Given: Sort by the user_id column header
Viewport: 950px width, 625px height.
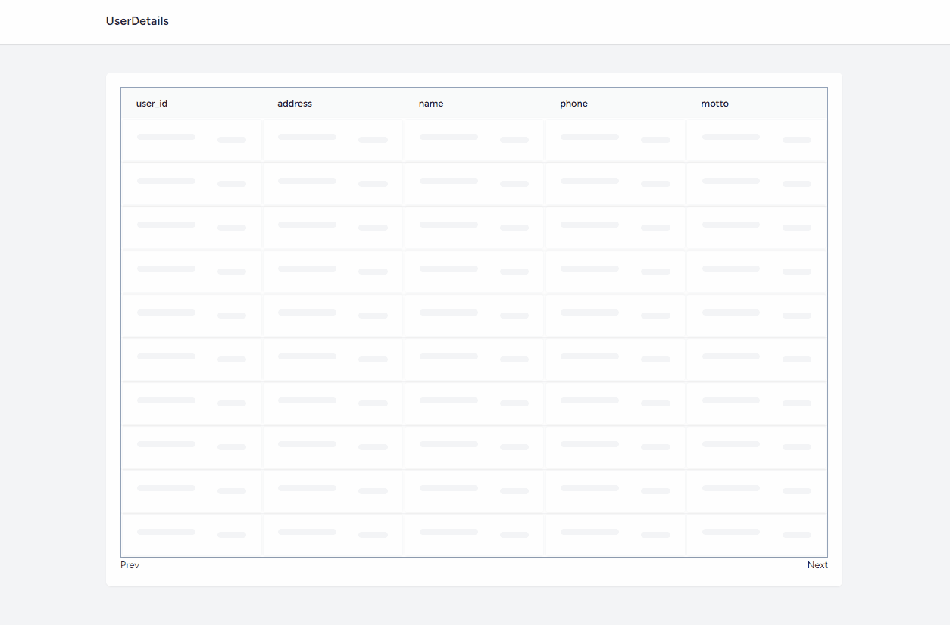Looking at the screenshot, I should pyautogui.click(x=152, y=104).
